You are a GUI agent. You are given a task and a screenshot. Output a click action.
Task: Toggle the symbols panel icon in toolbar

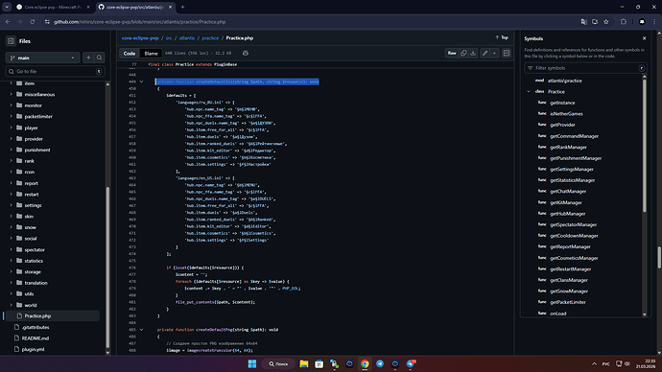tap(507, 53)
